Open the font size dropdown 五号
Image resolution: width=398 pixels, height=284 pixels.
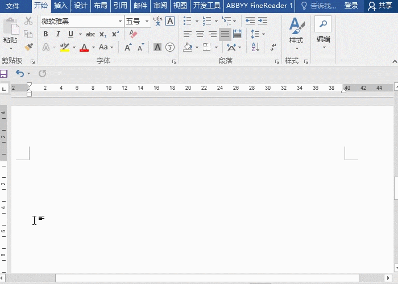click(x=138, y=22)
